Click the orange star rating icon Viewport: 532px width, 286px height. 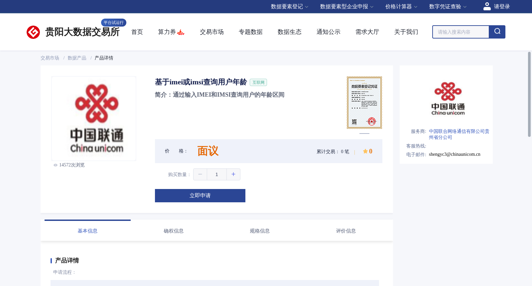pyautogui.click(x=365, y=151)
